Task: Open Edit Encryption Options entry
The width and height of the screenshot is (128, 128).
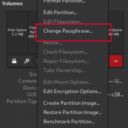Action: 72,92
